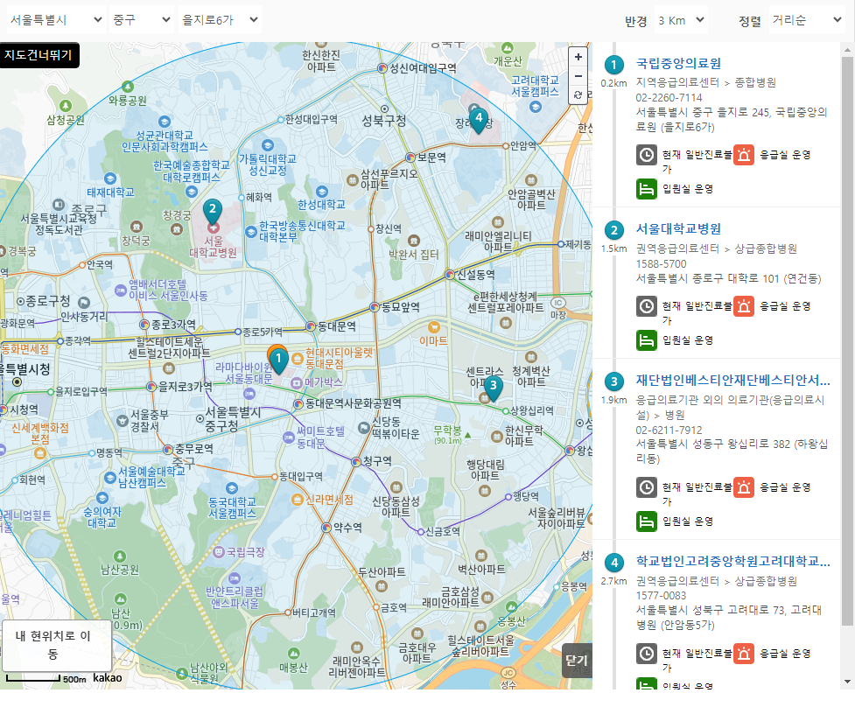This screenshot has width=855, height=707.
Task: Click phone number 02-6211-7912
Action: point(669,430)
